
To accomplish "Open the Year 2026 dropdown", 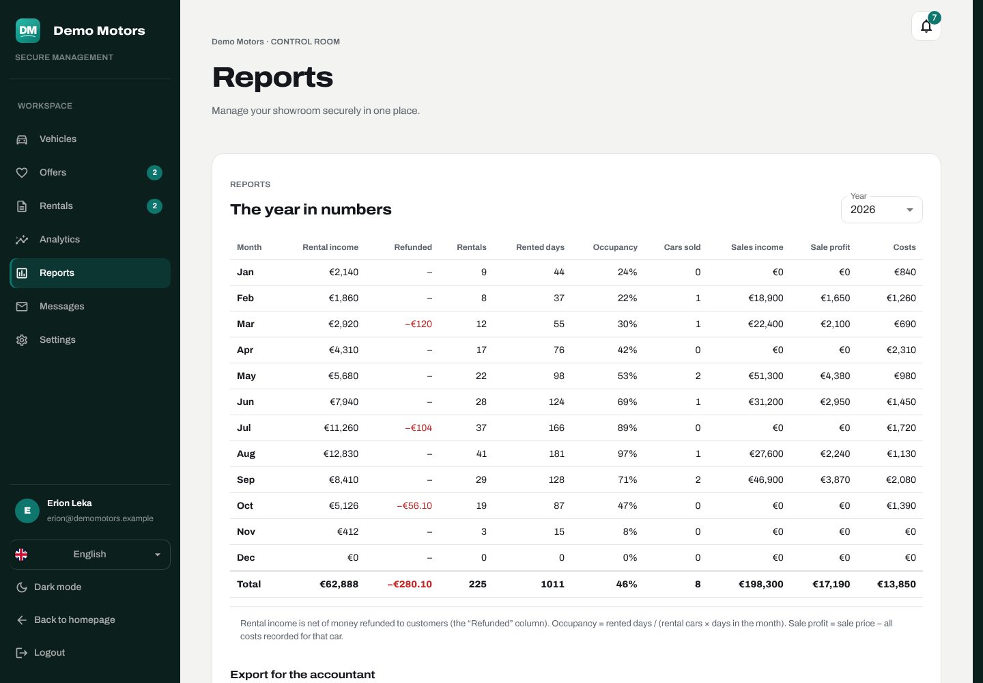I will (882, 210).
